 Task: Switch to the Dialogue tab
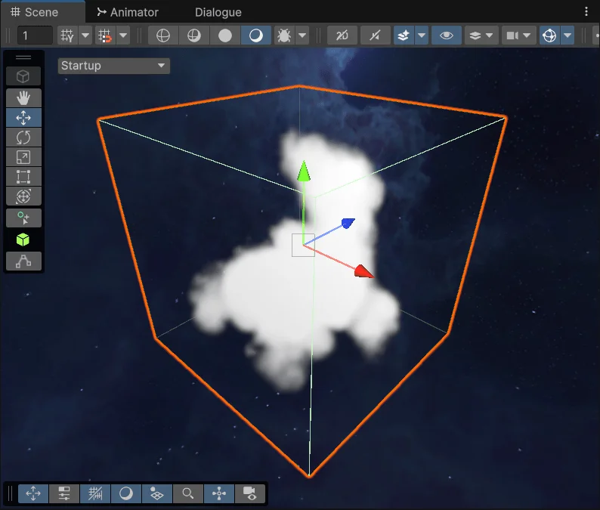tap(218, 12)
